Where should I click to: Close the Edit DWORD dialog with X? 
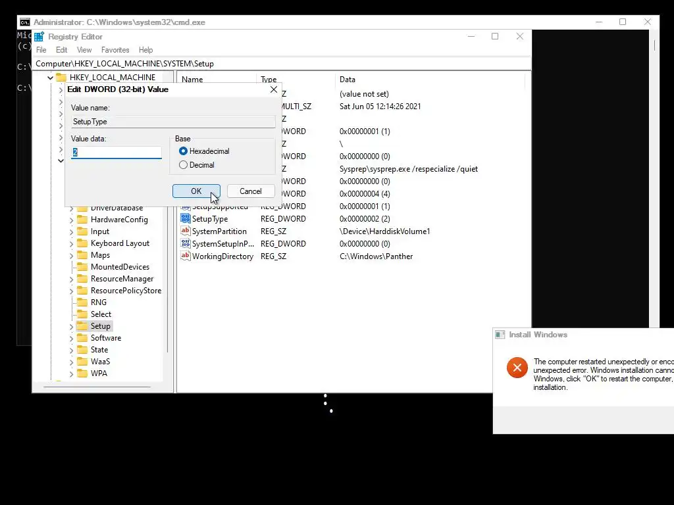(x=274, y=89)
